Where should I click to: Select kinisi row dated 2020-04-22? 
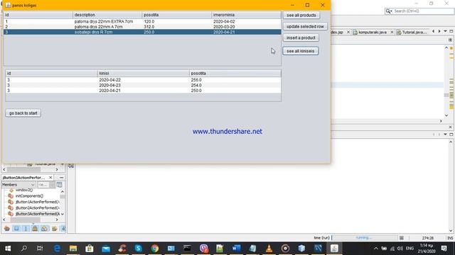click(x=143, y=80)
